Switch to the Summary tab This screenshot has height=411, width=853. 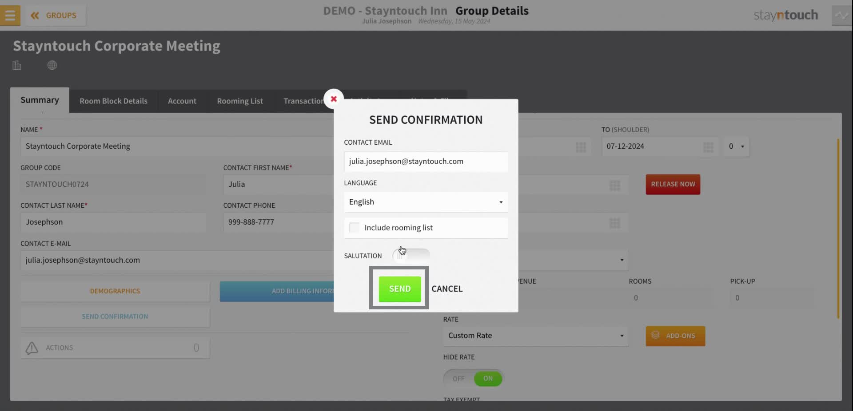[x=40, y=100]
